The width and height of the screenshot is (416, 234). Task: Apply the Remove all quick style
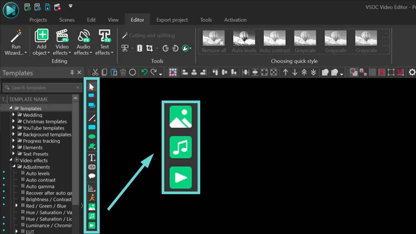point(214,42)
